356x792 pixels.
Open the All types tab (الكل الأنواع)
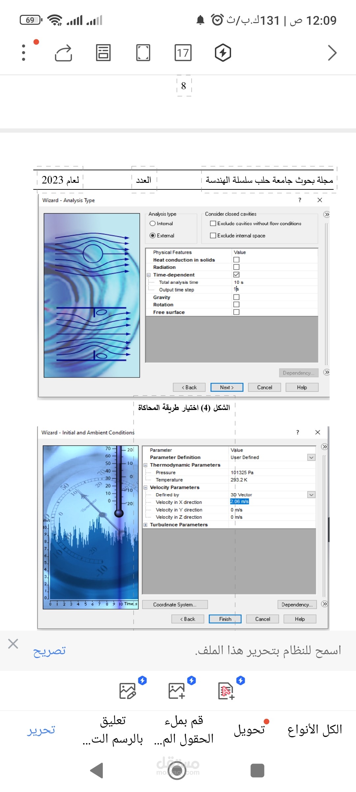pyautogui.click(x=315, y=730)
